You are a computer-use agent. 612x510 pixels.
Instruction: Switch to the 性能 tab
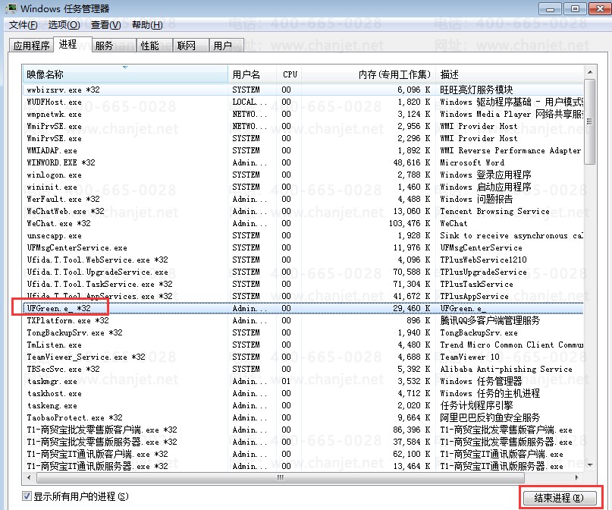point(149,46)
